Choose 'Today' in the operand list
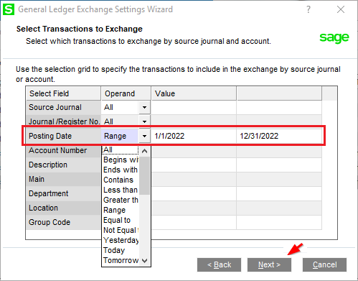This screenshot has width=358, height=281. tap(121, 250)
